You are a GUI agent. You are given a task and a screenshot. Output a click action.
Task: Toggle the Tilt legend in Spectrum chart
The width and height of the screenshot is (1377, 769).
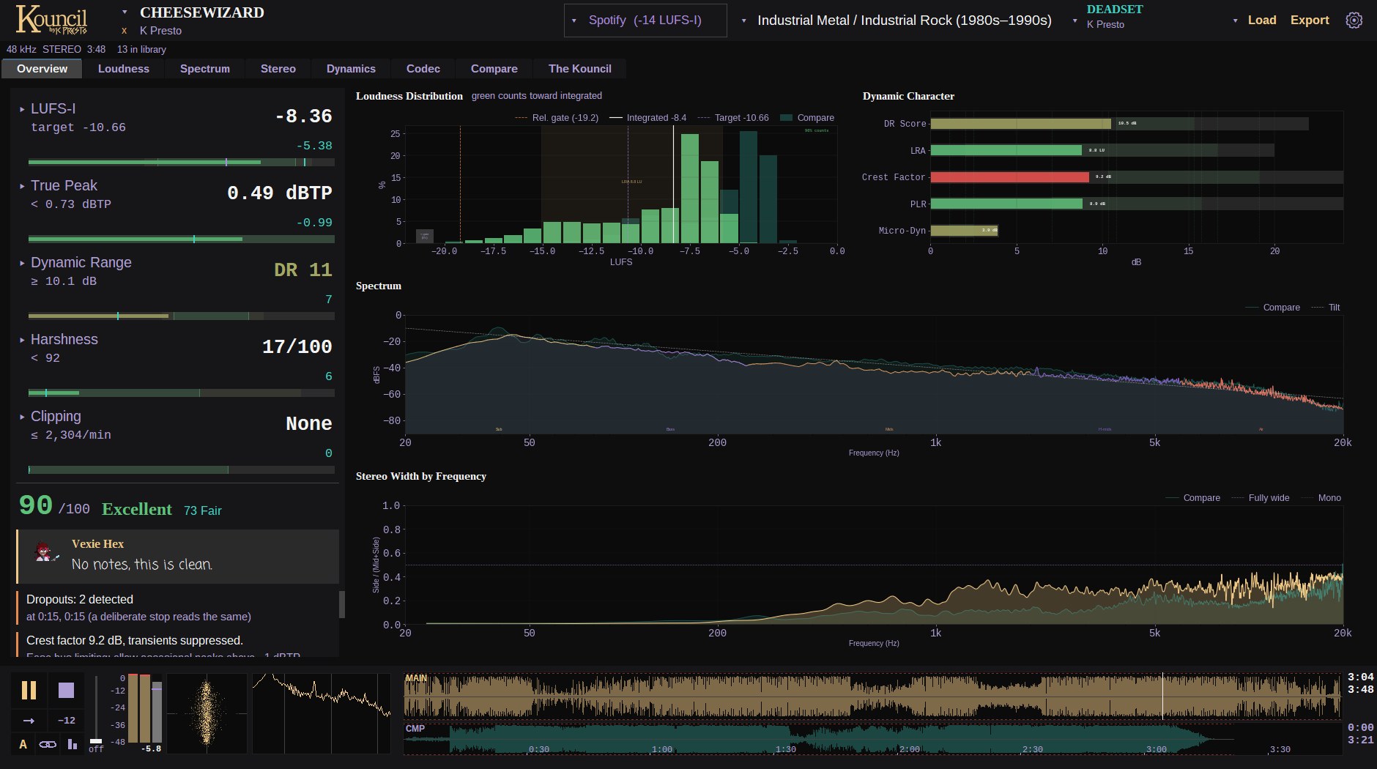tap(1326, 308)
